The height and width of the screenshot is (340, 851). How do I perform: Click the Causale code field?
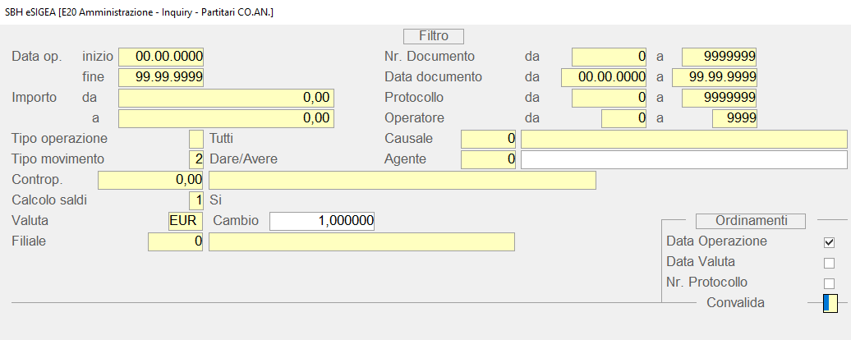pos(489,138)
